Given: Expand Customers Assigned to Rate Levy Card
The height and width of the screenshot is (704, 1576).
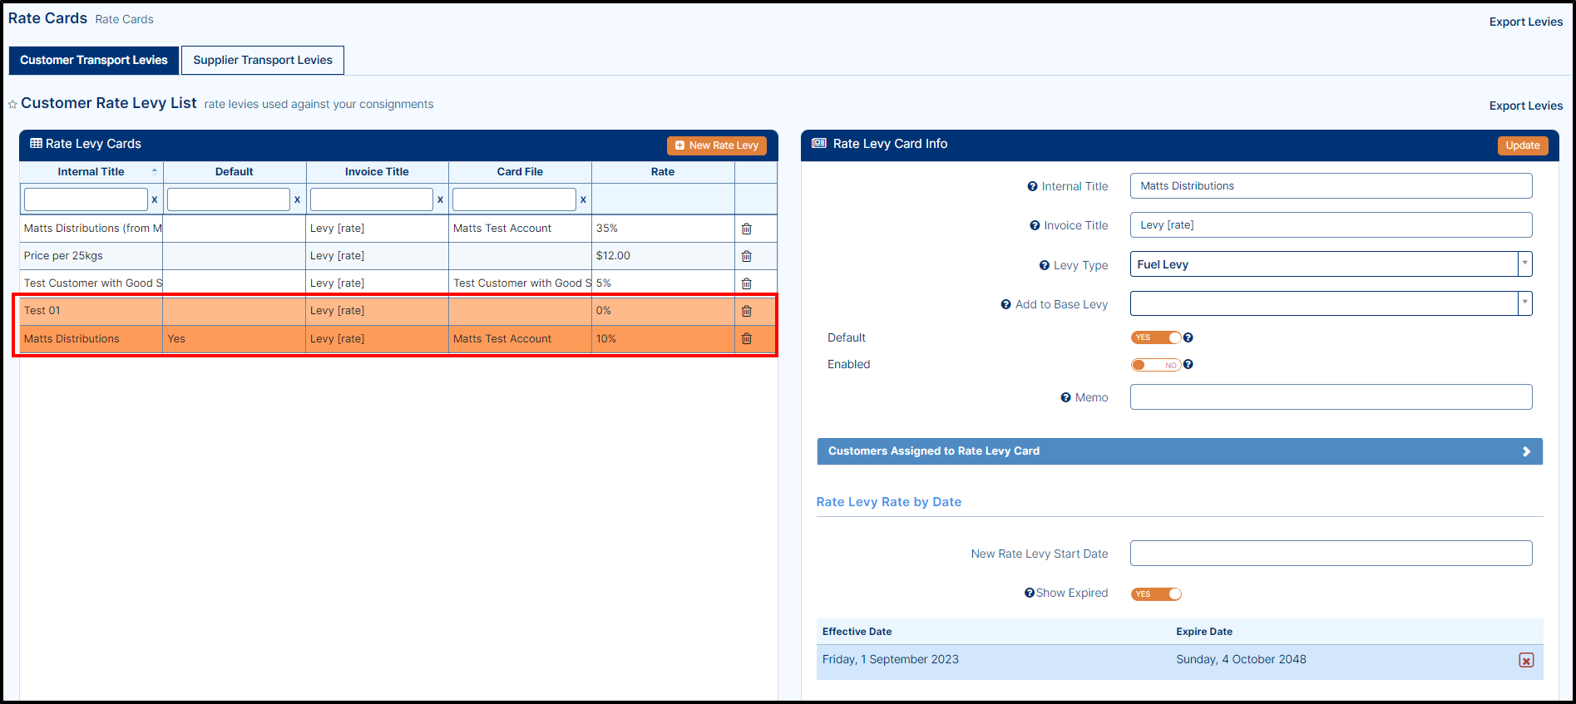Looking at the screenshot, I should coord(1179,451).
